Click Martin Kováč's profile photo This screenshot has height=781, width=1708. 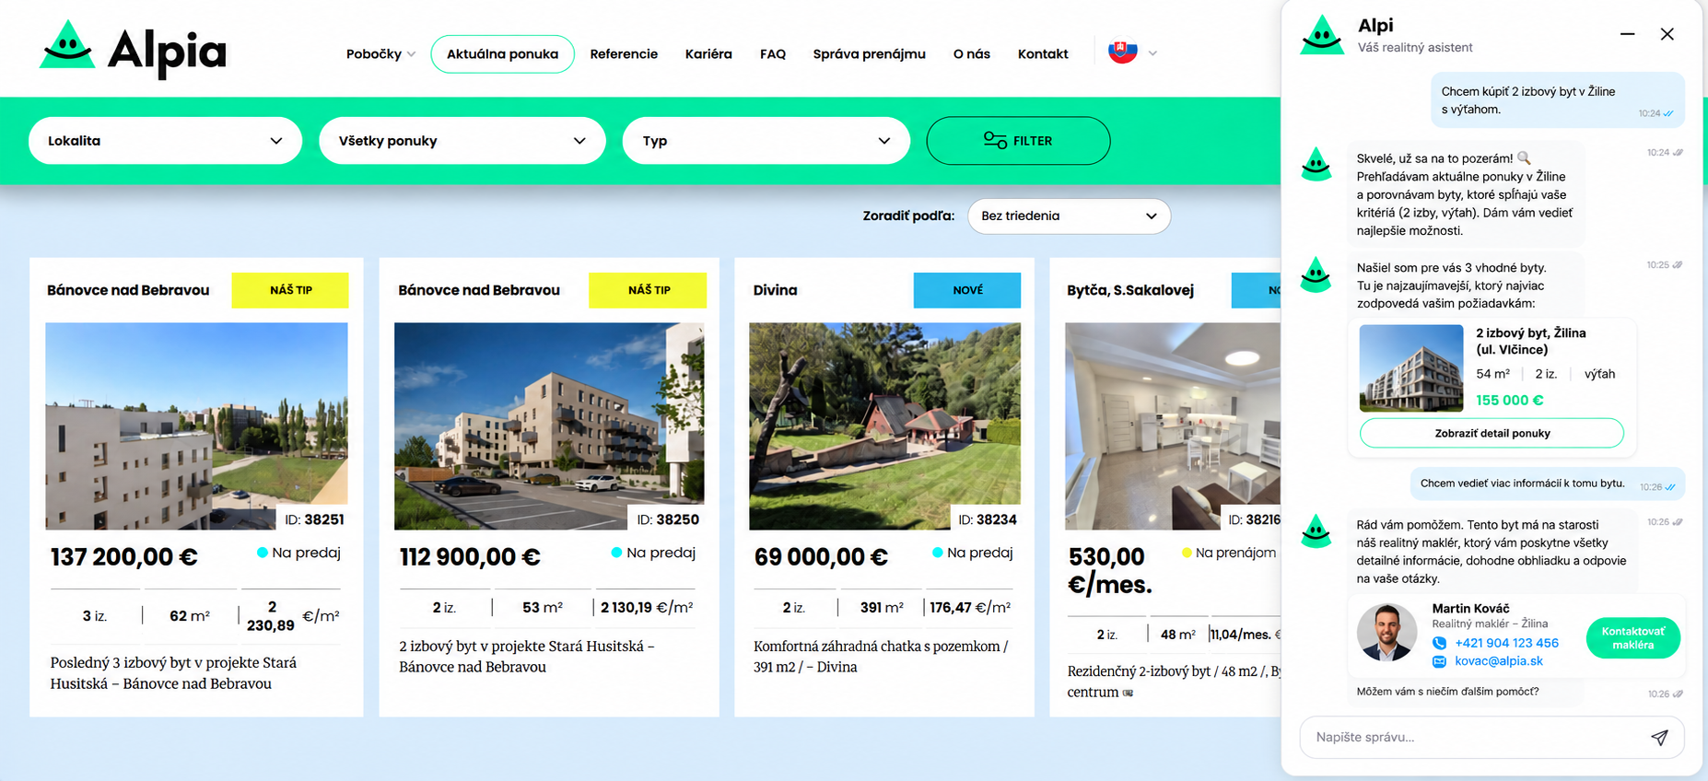click(x=1386, y=633)
